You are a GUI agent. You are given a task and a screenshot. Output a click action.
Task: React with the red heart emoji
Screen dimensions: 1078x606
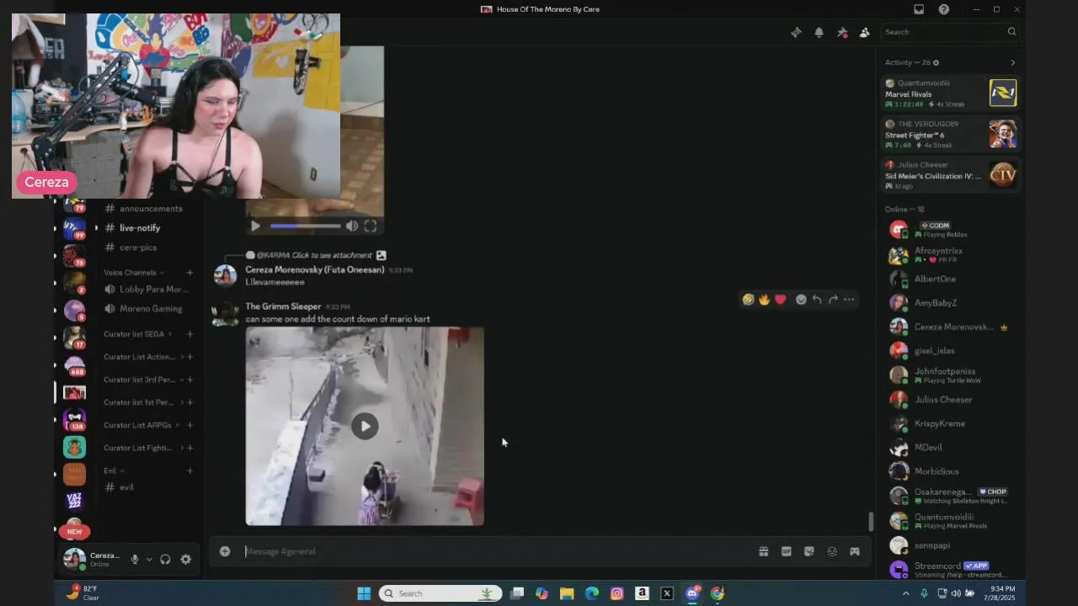coord(781,300)
